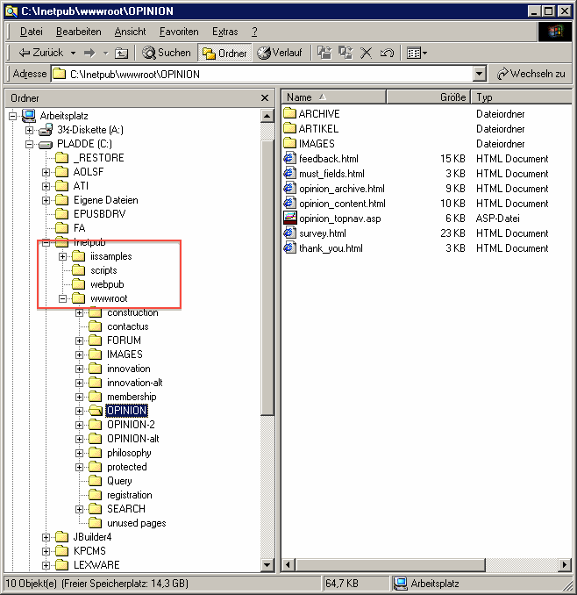Screen dimensions: 577x595
Task: Open the Views dropdown button
Action: point(417,54)
